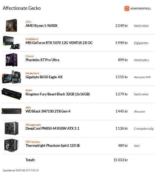Select the Webhallen retailer label

tap(141, 60)
